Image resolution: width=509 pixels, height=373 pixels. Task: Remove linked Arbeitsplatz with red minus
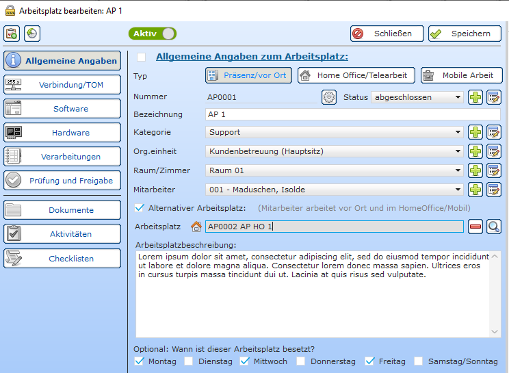[475, 227]
